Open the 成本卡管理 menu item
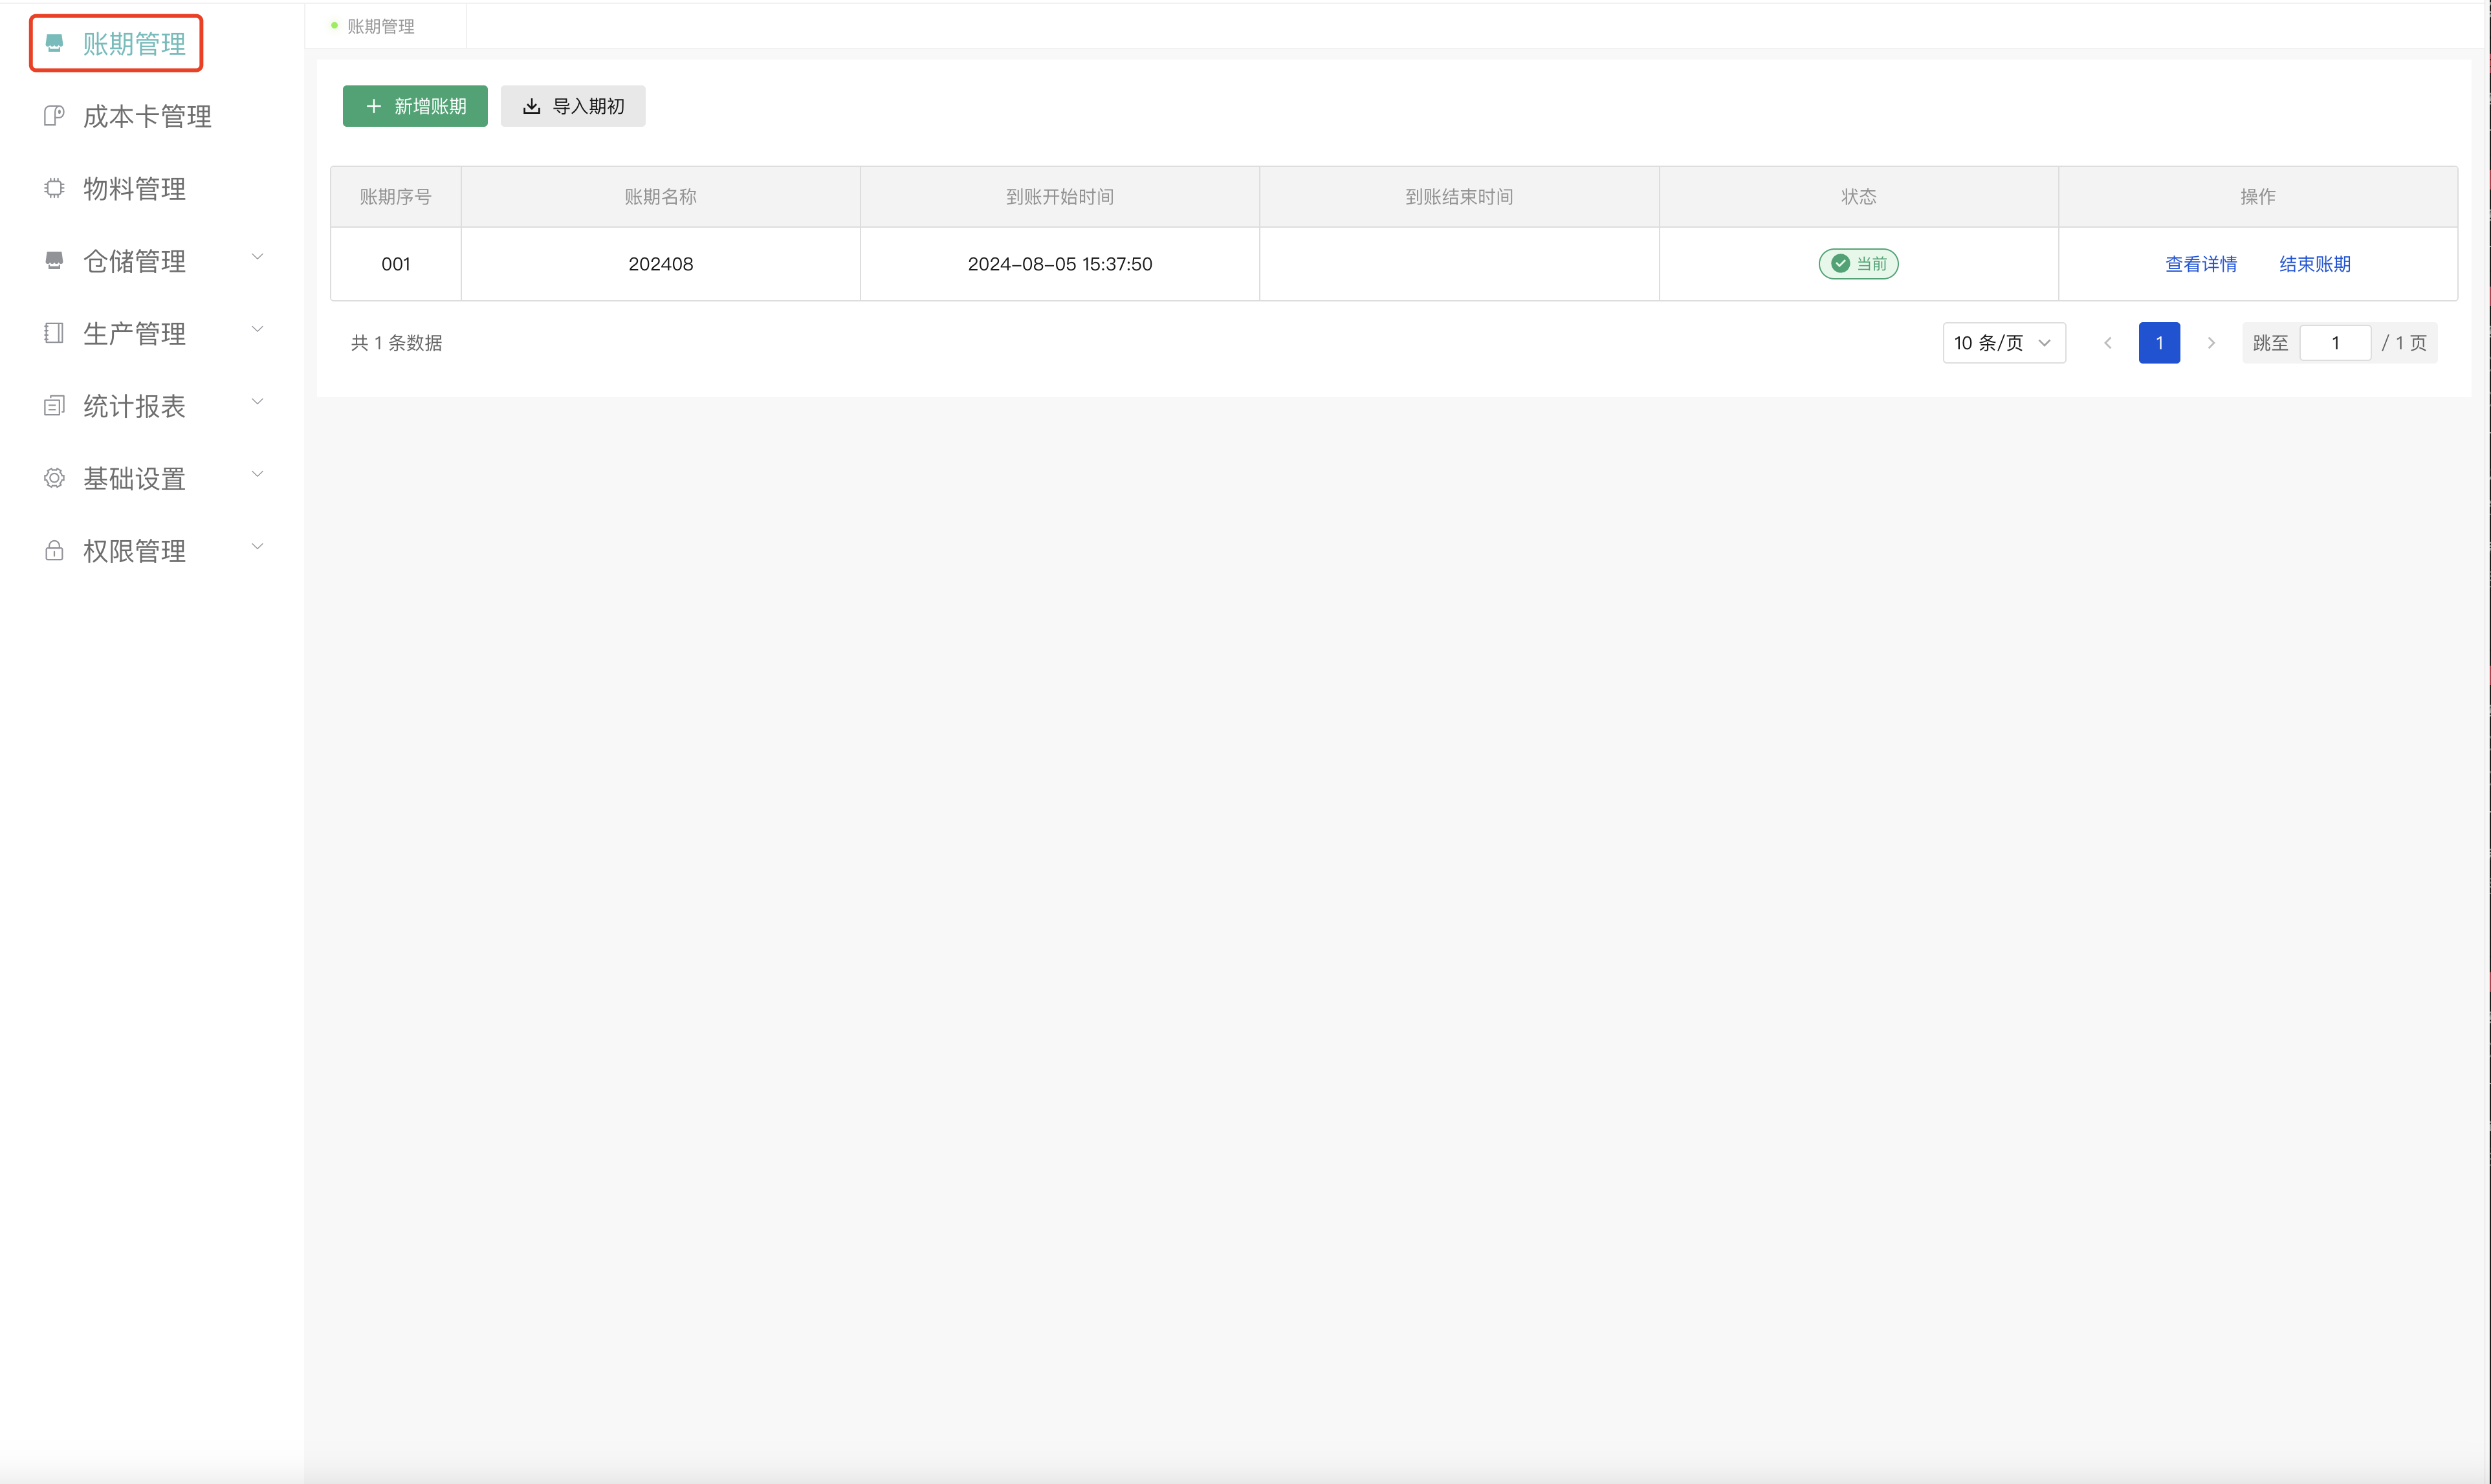2491x1484 pixels. click(147, 116)
